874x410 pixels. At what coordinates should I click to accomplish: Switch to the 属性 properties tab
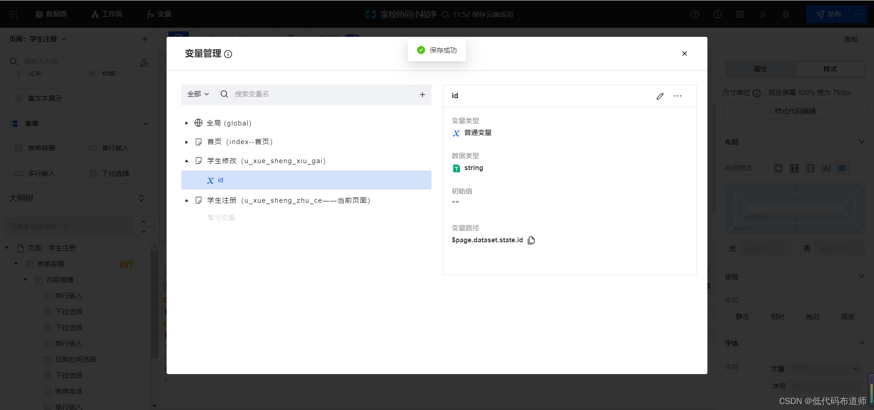(x=760, y=69)
